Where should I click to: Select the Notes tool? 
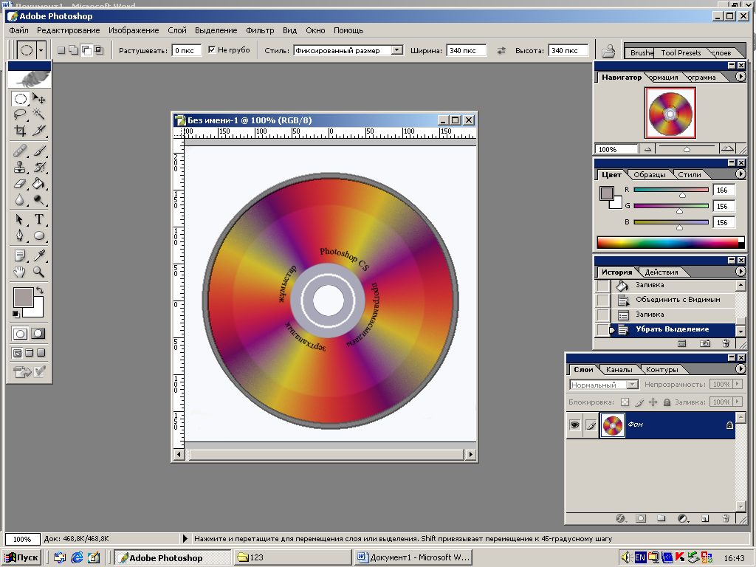point(20,255)
